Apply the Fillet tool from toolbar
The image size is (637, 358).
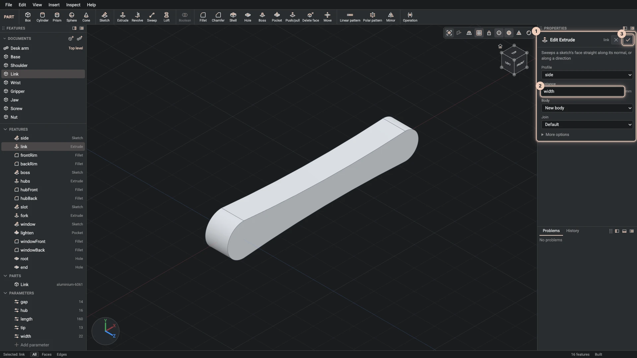click(x=203, y=17)
